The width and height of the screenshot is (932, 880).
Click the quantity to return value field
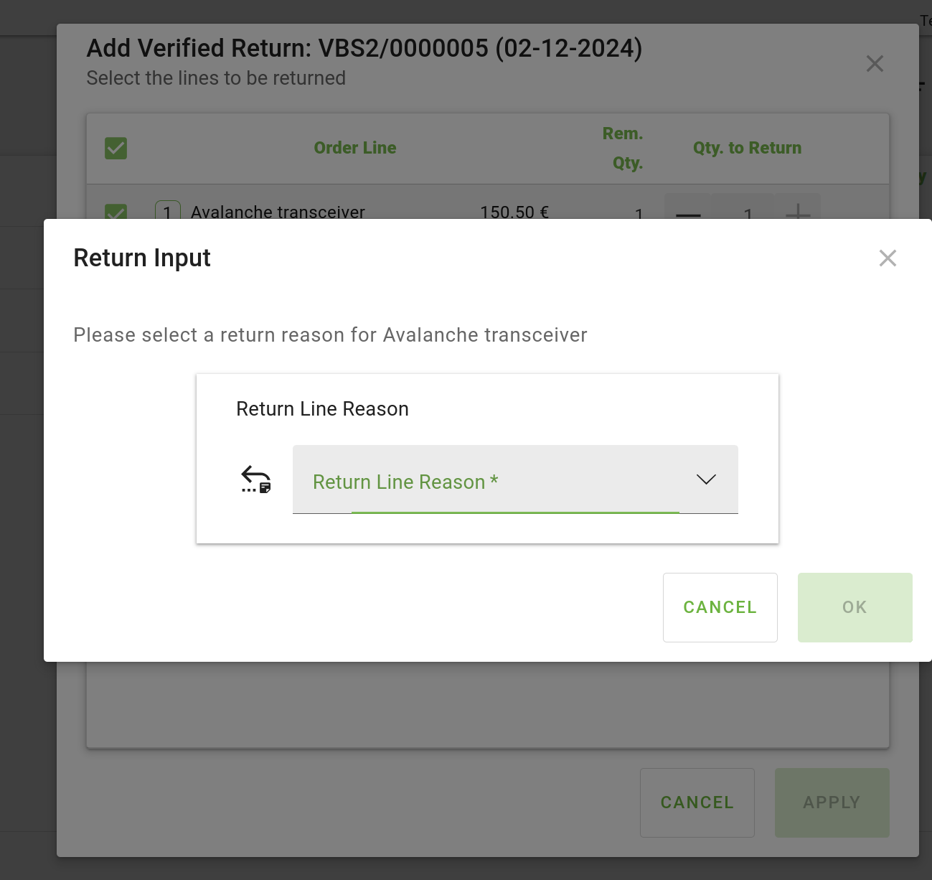point(747,212)
